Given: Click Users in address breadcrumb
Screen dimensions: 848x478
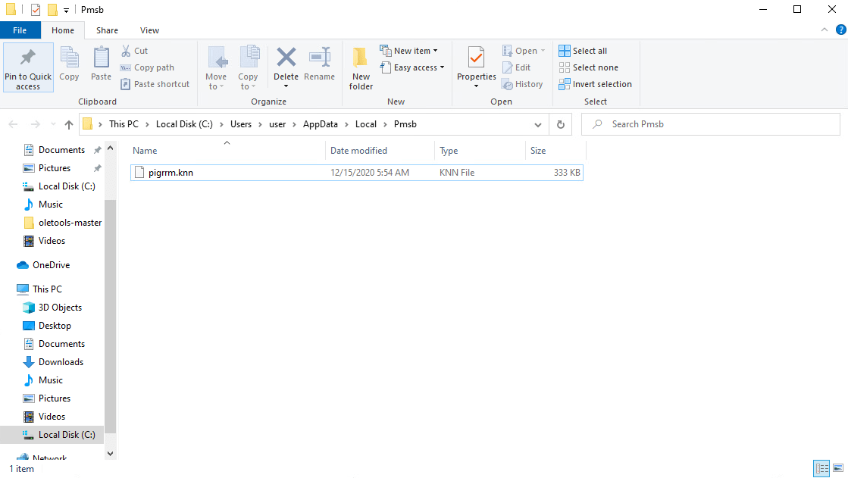Looking at the screenshot, I should (x=241, y=124).
